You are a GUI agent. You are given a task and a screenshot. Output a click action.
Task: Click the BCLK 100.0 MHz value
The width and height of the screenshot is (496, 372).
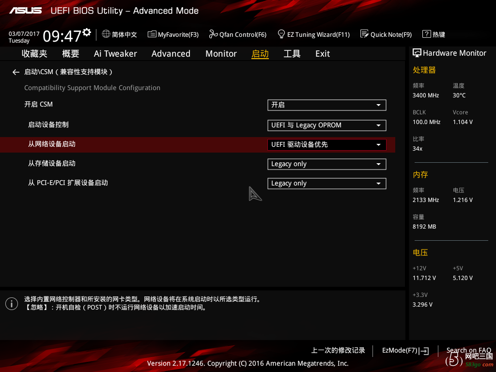[426, 122]
